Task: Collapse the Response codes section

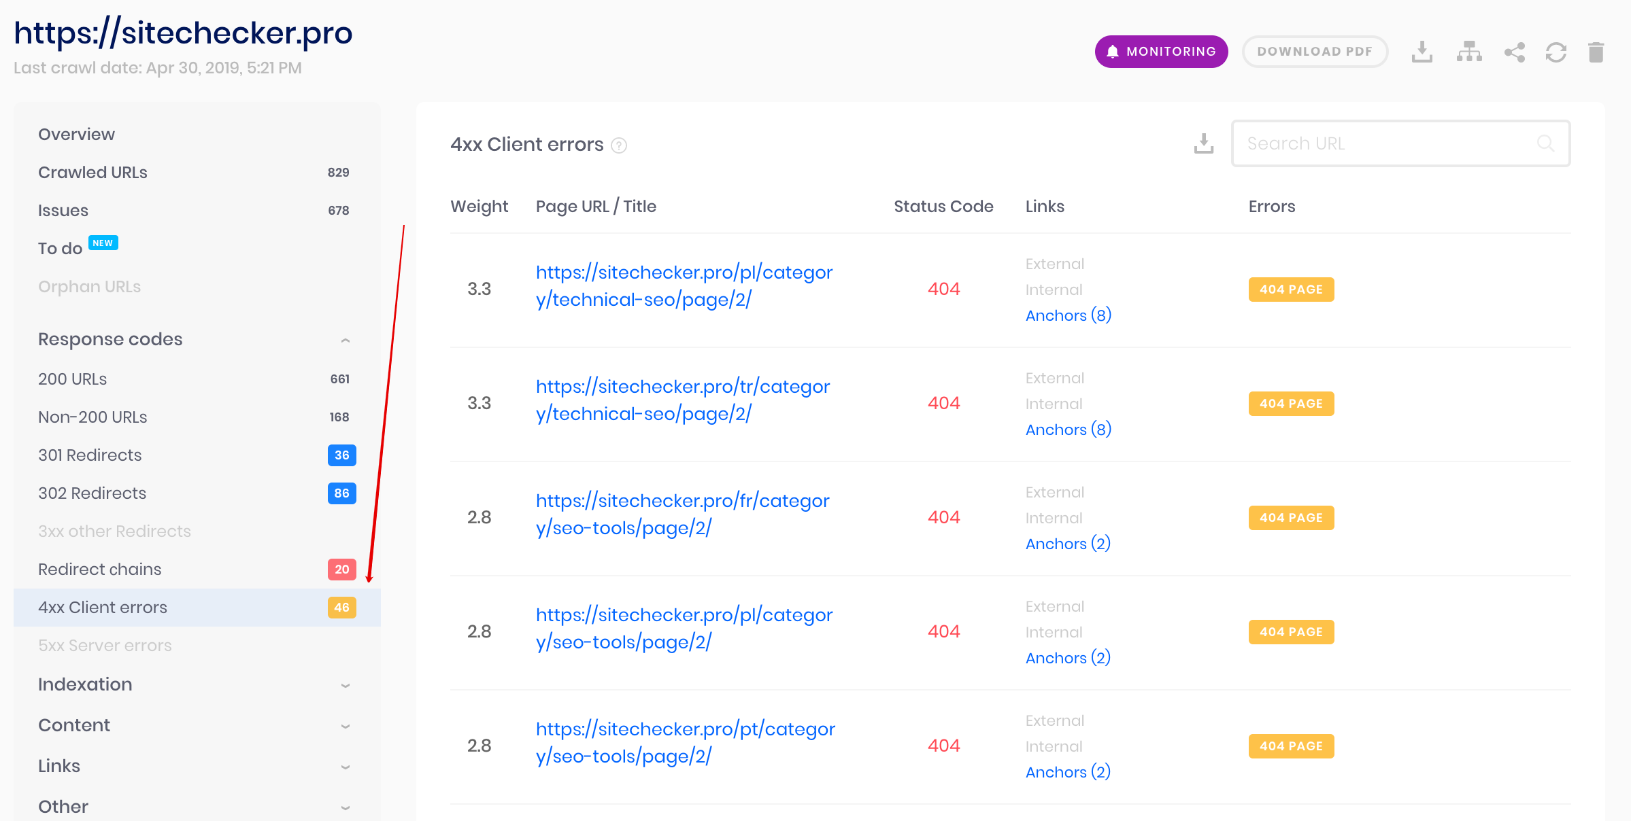Action: [197, 339]
